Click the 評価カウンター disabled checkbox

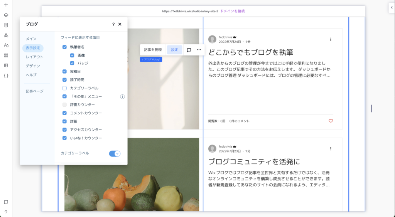coord(64,105)
